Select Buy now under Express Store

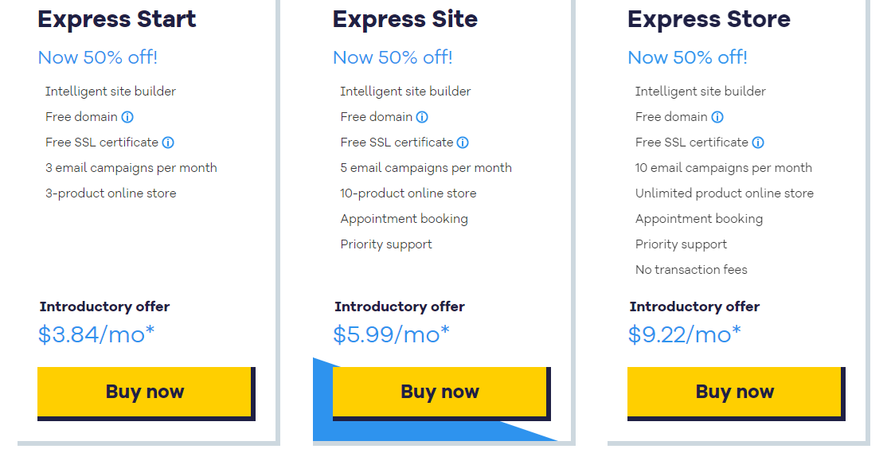[x=737, y=393]
